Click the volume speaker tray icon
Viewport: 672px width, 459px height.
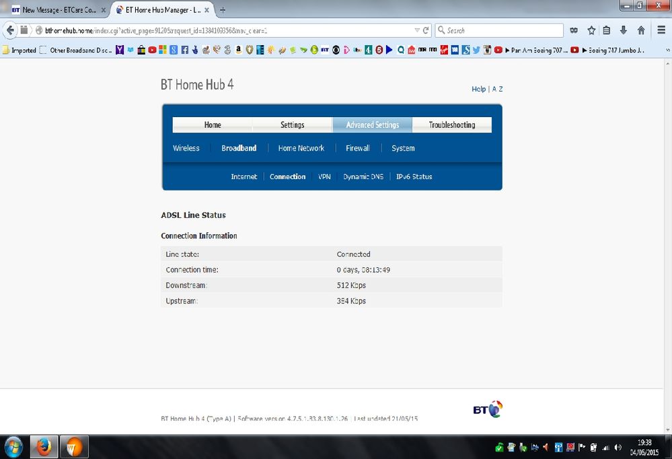click(x=618, y=448)
